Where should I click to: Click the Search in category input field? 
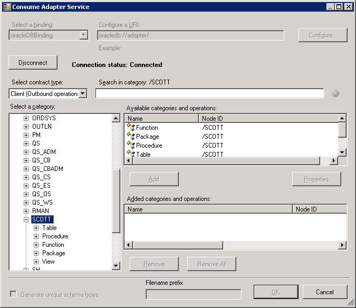tap(209, 93)
